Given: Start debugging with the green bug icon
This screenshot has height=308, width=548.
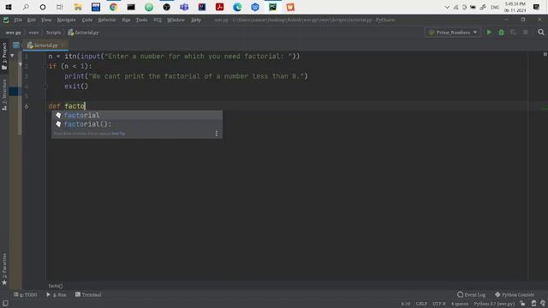Looking at the screenshot, I should tap(501, 33).
